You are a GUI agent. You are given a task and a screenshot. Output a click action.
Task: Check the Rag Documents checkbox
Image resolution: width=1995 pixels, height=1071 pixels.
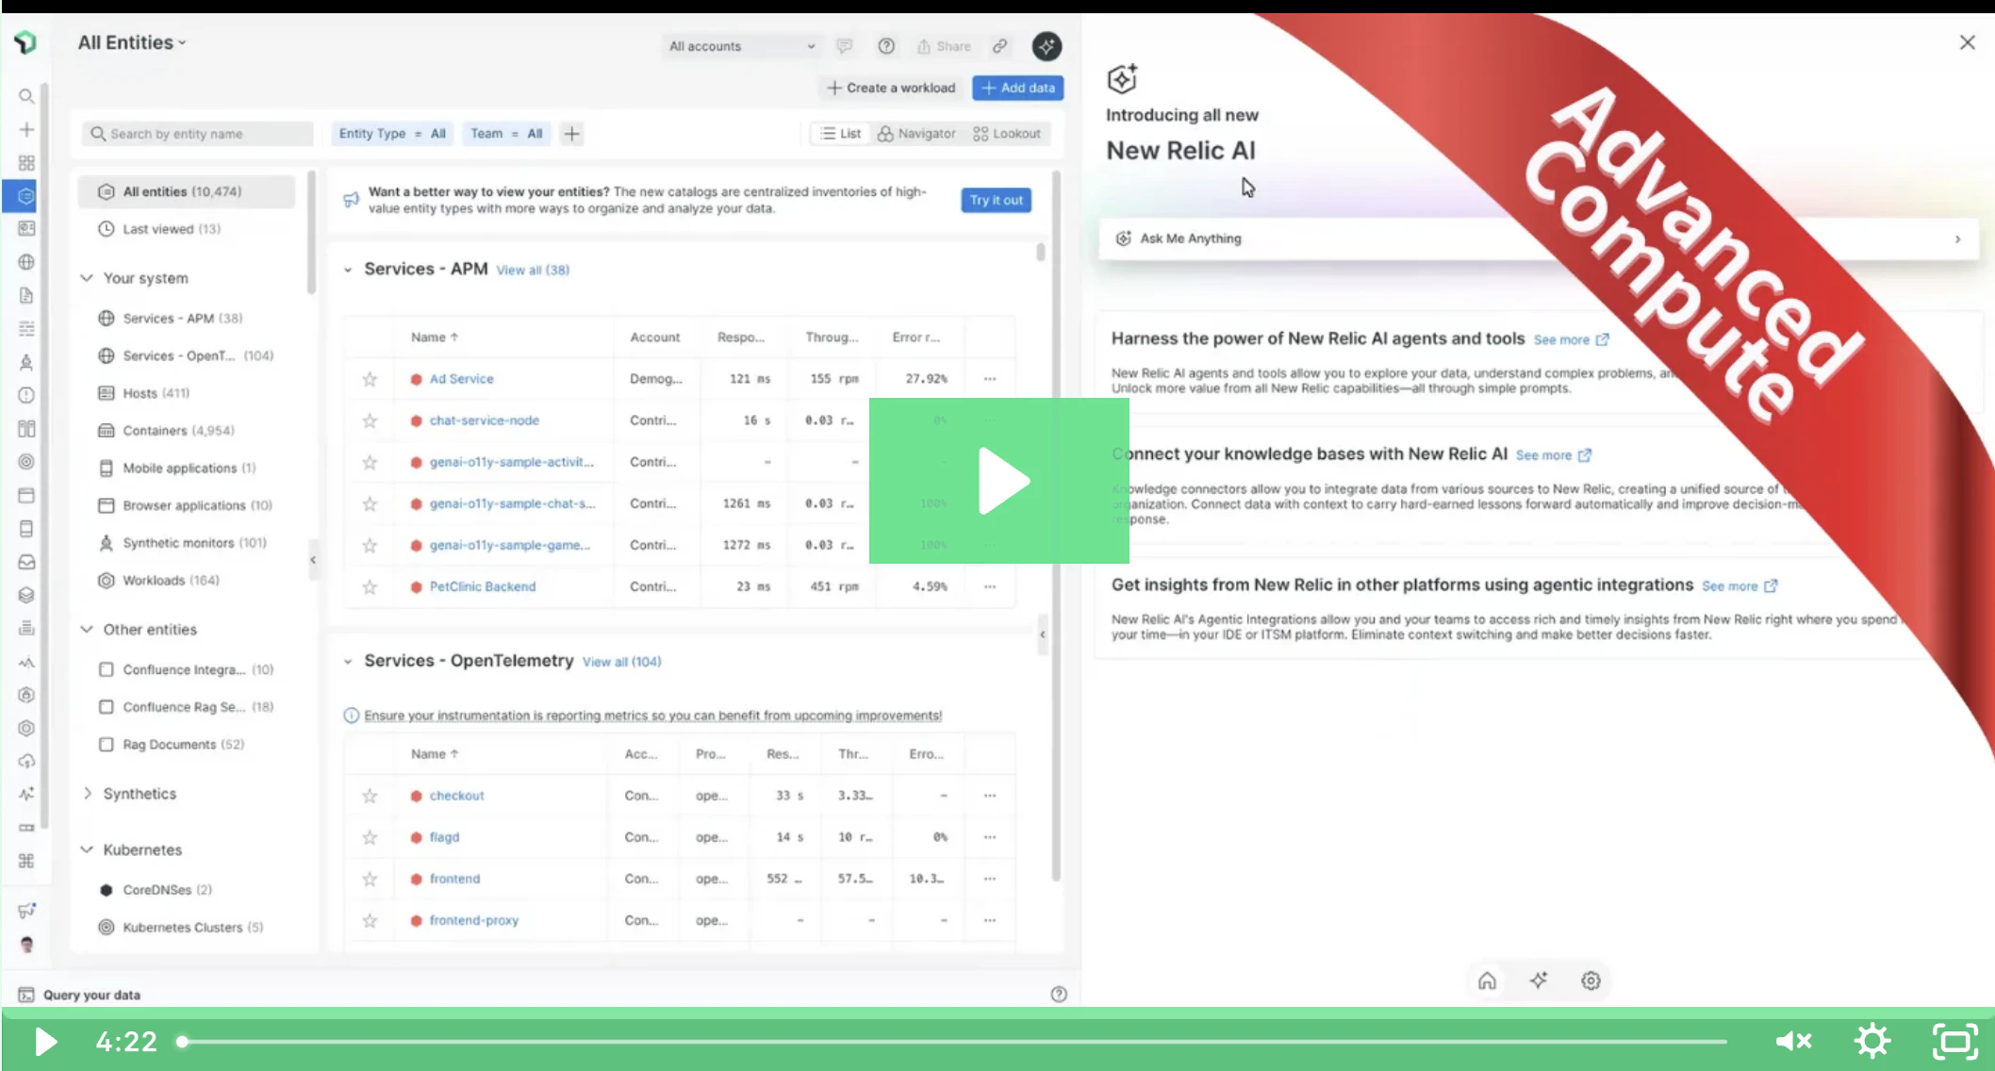107,745
